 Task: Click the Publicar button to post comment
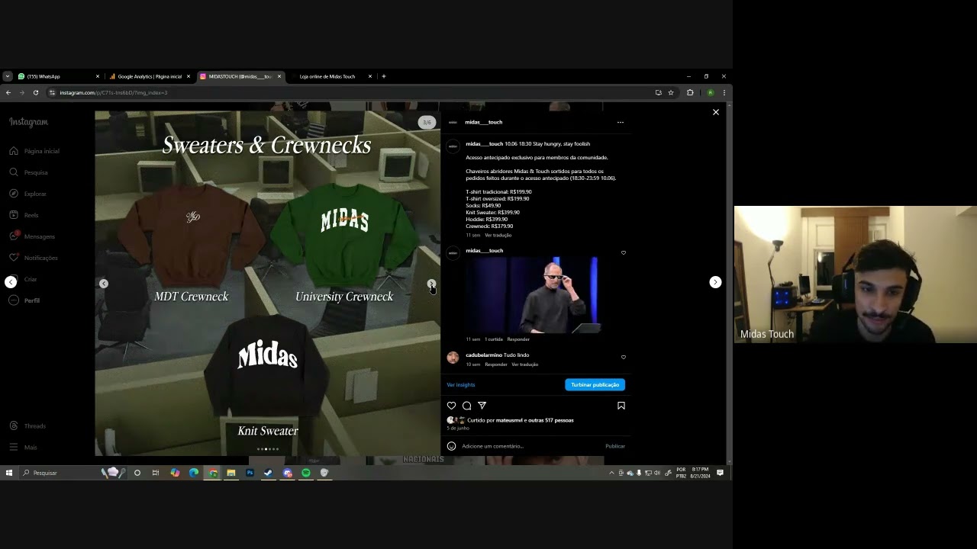click(615, 446)
